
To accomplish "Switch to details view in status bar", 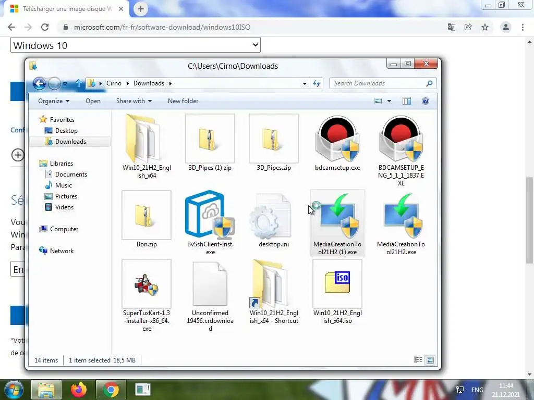I will point(418,360).
